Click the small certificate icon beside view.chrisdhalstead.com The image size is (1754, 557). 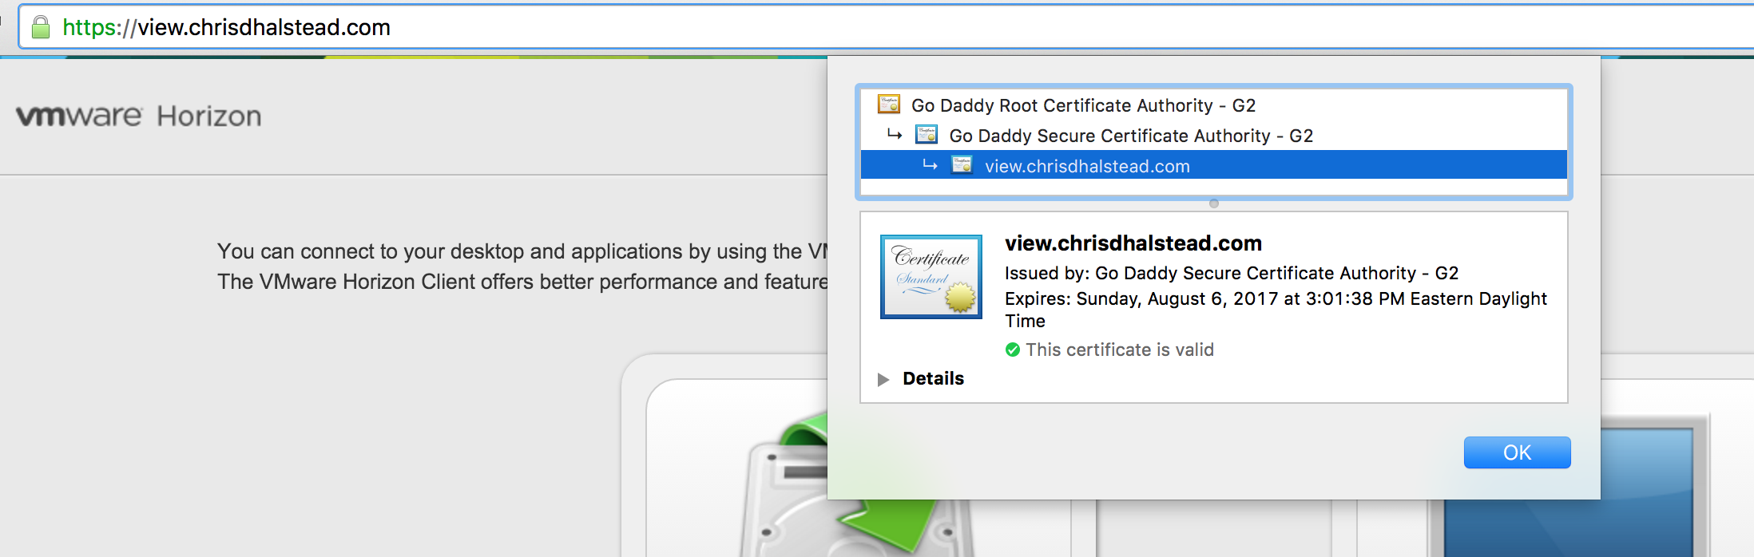coord(962,165)
